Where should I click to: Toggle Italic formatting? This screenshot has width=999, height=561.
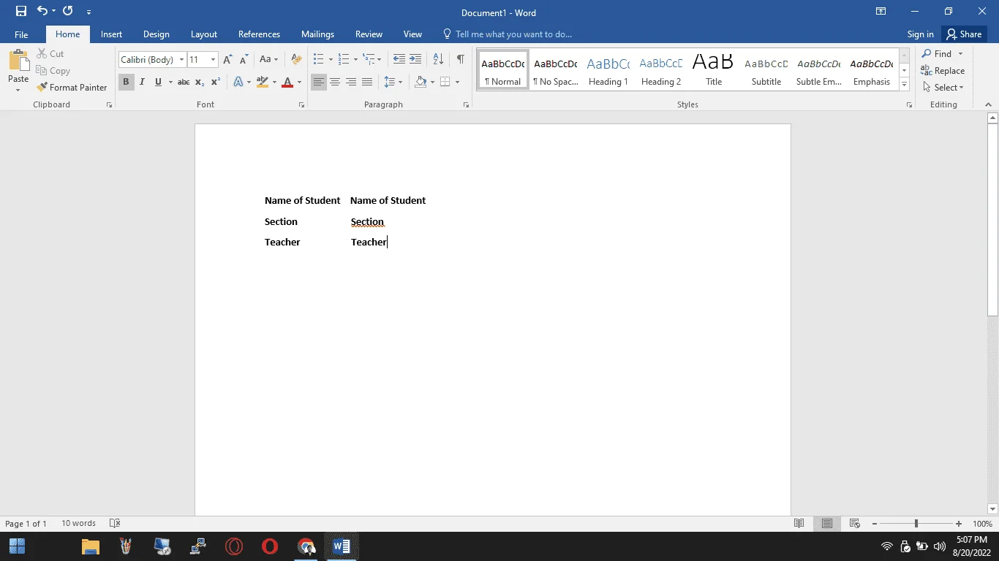[x=142, y=82]
